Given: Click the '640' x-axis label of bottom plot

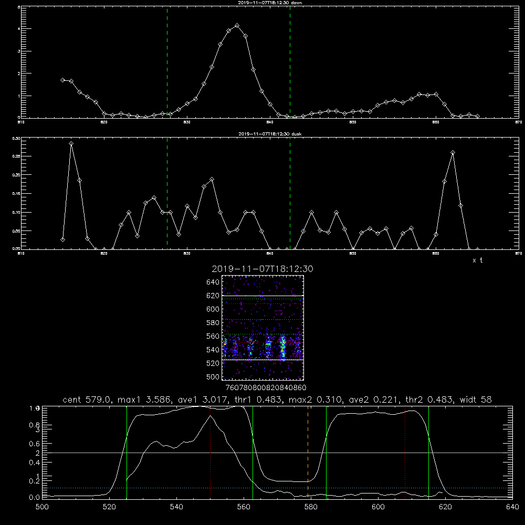Looking at the screenshot, I should click(x=512, y=507).
